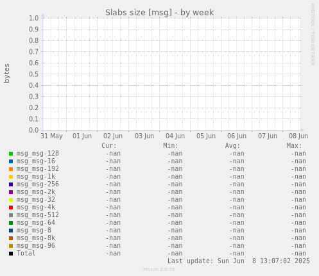Viewport: 319px width, 276px height.
Task: Click the dark purple msg_msg-256 swatch
Action: pyautogui.click(x=11, y=184)
